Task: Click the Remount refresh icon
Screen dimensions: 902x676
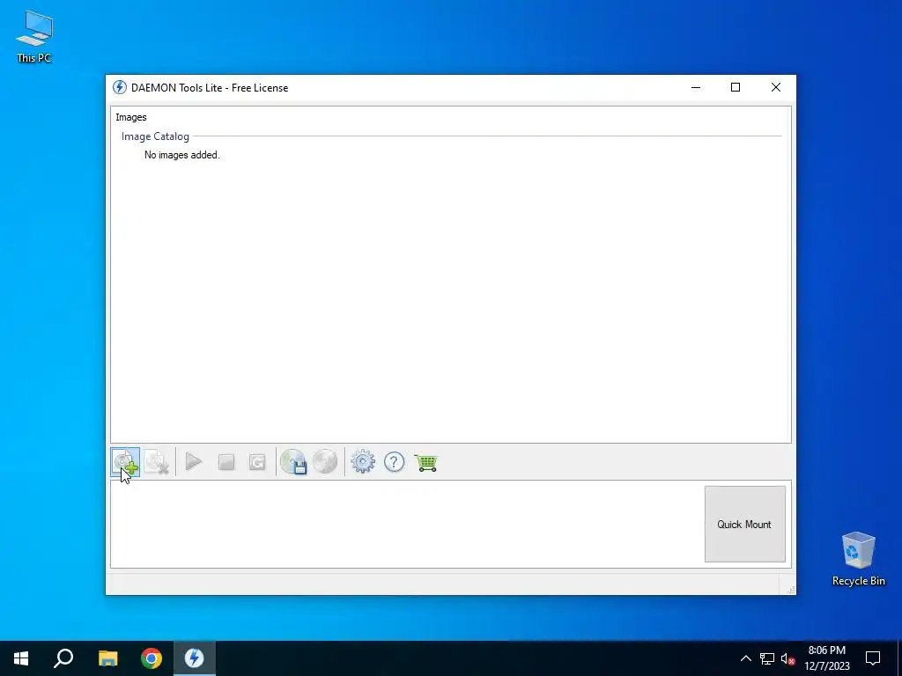Action: click(257, 462)
